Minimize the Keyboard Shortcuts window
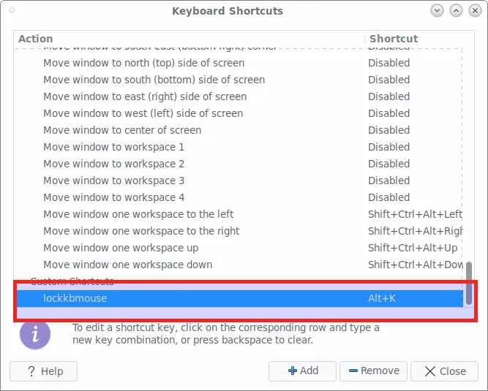The height and width of the screenshot is (391, 488). pyautogui.click(x=438, y=11)
